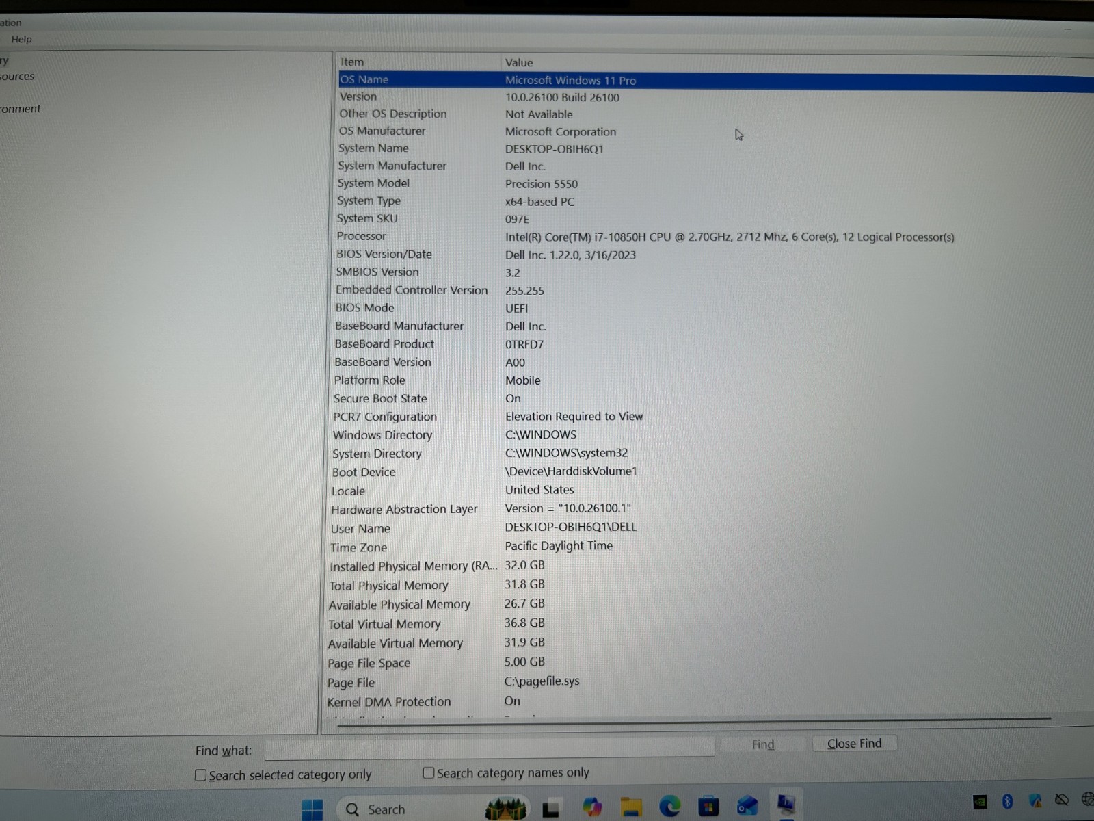Select the Platform Role row
The width and height of the screenshot is (1094, 821).
715,380
